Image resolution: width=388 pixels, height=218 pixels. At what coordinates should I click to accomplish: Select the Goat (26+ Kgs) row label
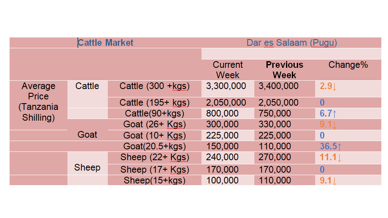154,124
